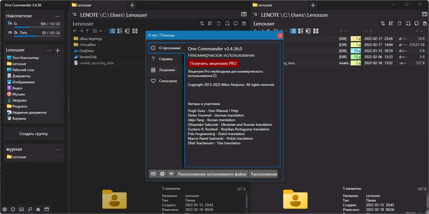Click the sort arrows icon in left pane

[202, 23]
